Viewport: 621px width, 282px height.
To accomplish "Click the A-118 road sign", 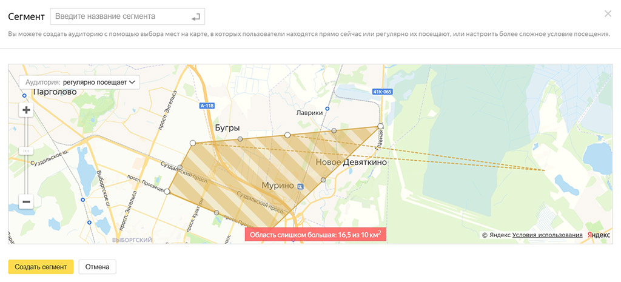I will tap(207, 106).
